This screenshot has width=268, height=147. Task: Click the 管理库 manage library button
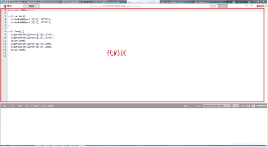(x=51, y=106)
